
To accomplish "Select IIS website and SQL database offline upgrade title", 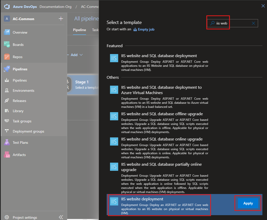I will pyautogui.click(x=162, y=114).
